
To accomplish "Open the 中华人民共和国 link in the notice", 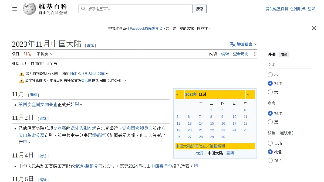I will click(x=93, y=74).
